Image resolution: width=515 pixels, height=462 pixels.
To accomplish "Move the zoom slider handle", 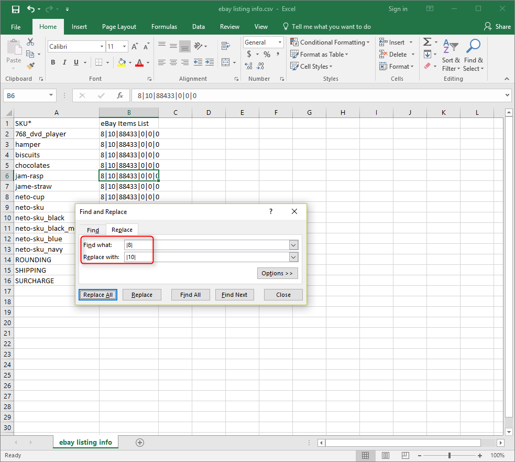I will coord(450,455).
